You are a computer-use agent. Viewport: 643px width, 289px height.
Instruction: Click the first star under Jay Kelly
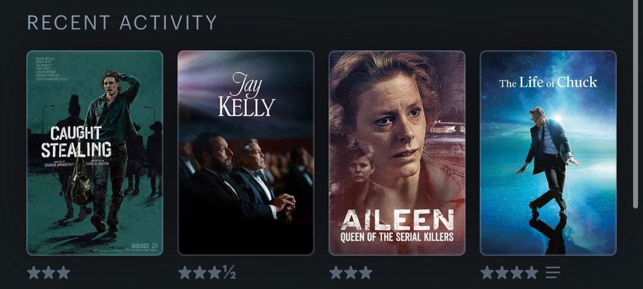coord(185,272)
